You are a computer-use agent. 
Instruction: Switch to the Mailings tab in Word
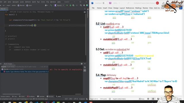(138, 8)
